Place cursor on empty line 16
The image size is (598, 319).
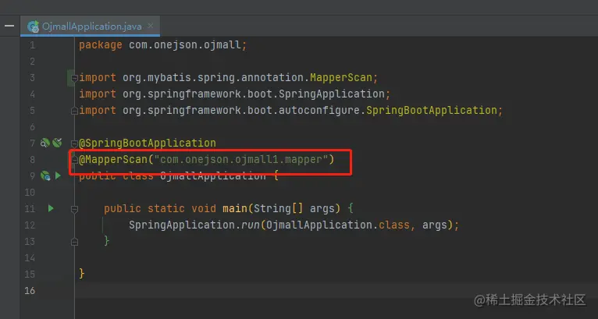point(336,290)
